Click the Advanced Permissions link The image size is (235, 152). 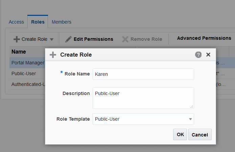pos(204,38)
